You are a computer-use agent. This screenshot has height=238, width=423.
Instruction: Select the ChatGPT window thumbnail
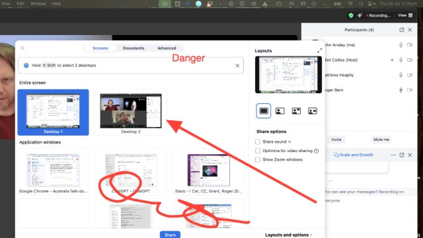[131, 172]
